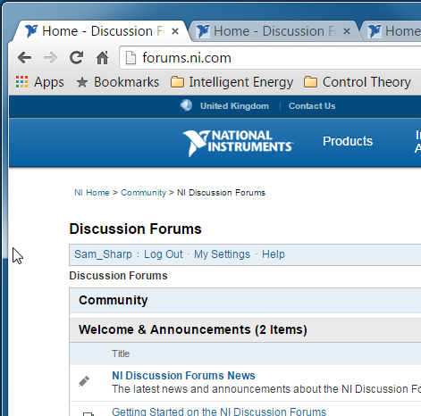Open the Products navigation menu

[348, 141]
